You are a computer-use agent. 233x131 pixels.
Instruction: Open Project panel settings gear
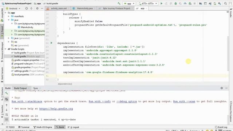coord(37,8)
